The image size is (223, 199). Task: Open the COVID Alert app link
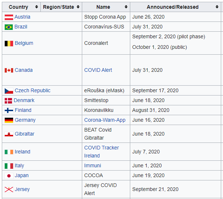[98, 70]
